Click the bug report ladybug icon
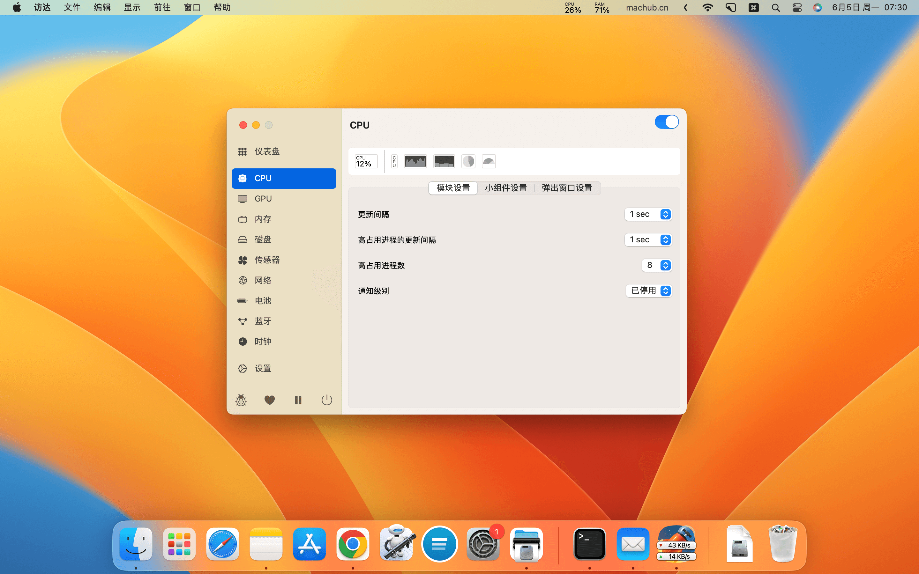The width and height of the screenshot is (919, 574). point(241,400)
